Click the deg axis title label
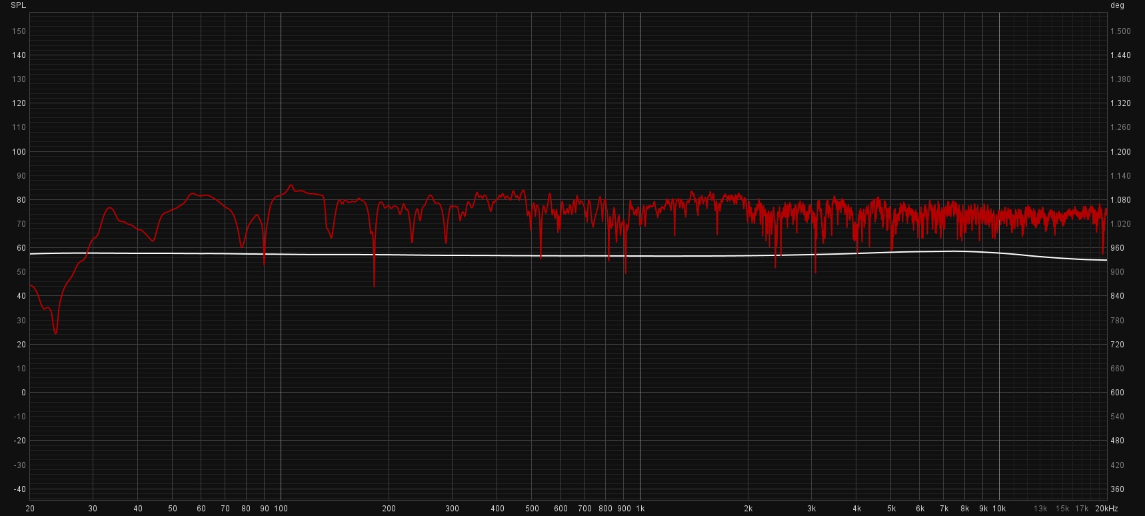 [x=1117, y=5]
